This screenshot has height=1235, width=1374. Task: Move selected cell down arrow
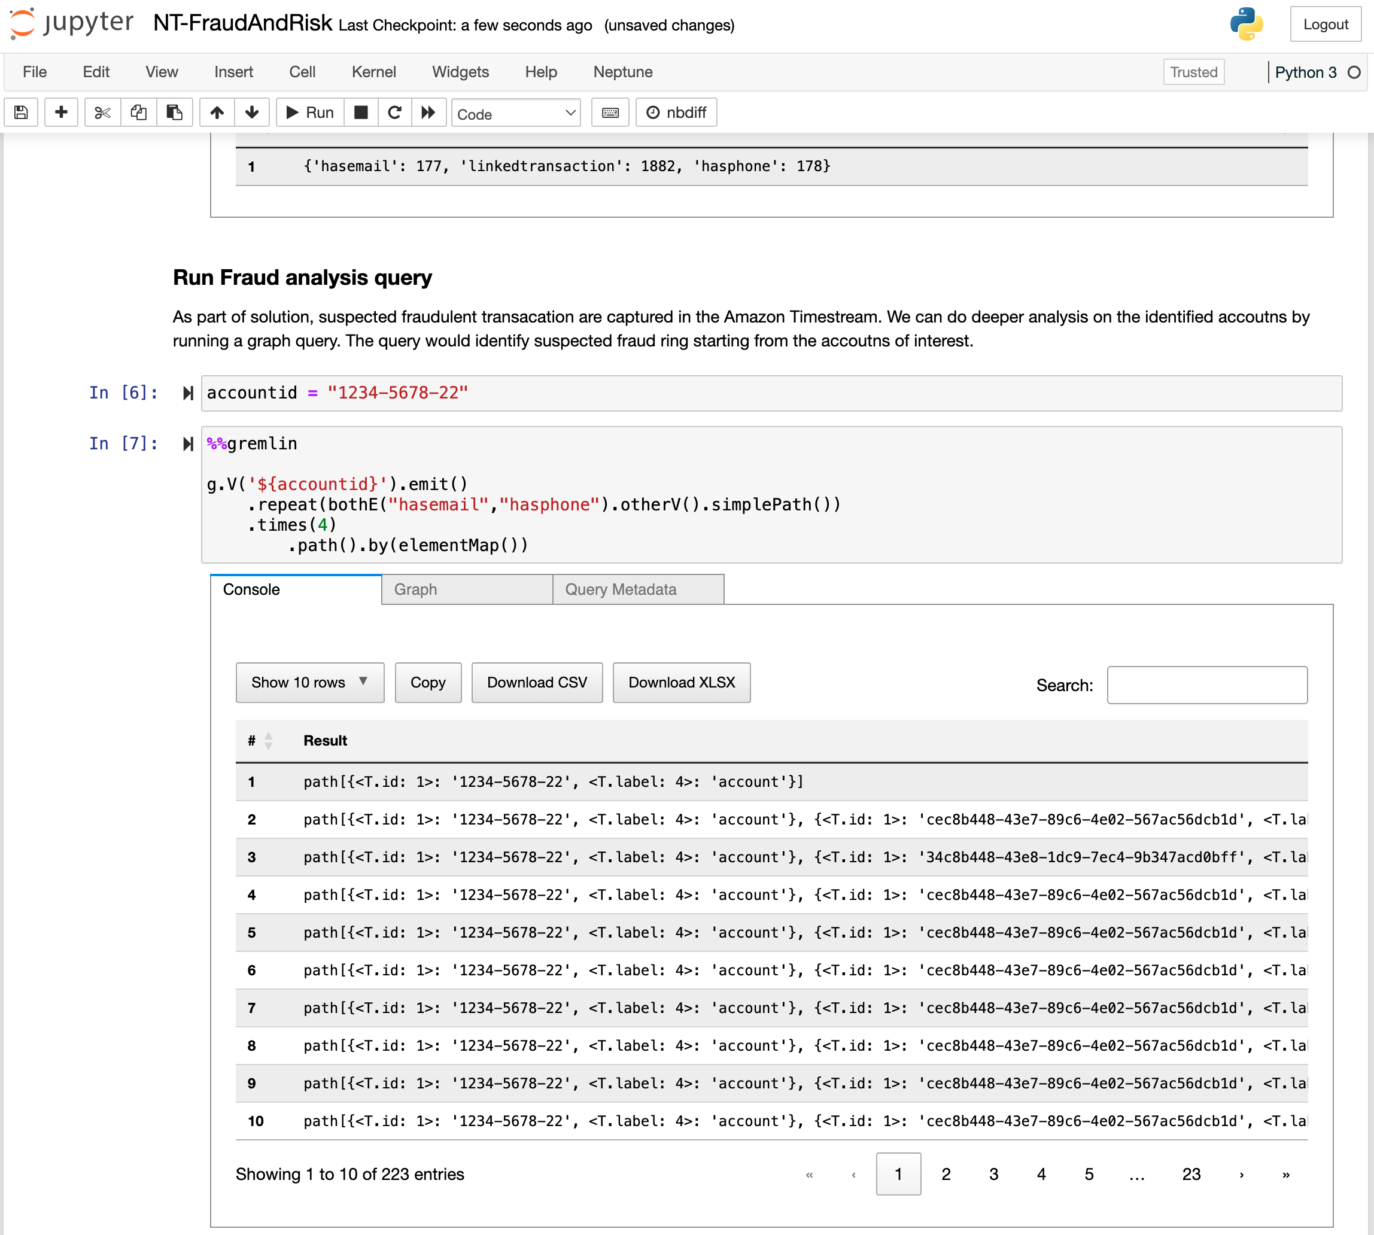coord(252,112)
